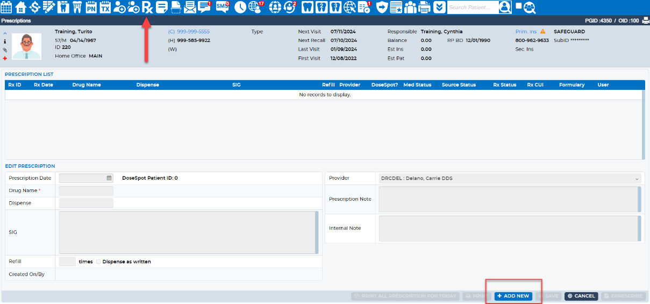Open the SMS messages icon
The width and height of the screenshot is (650, 304).
(222, 7)
